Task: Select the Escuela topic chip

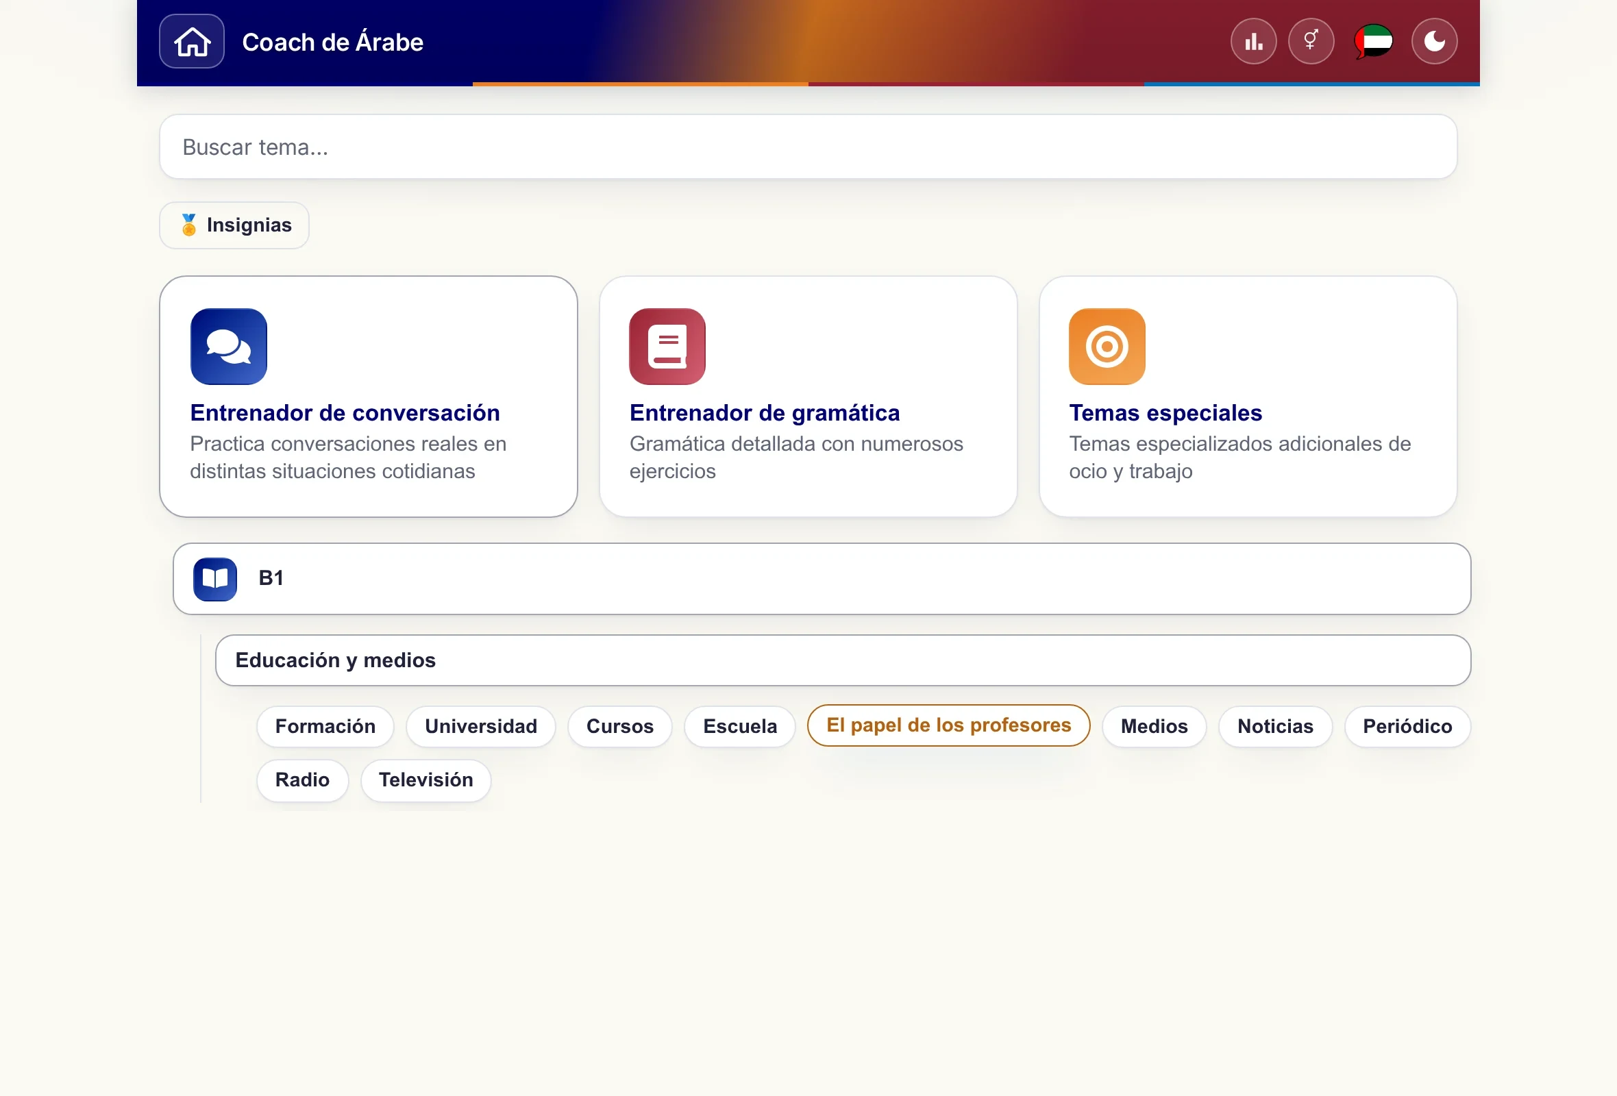Action: click(x=739, y=726)
